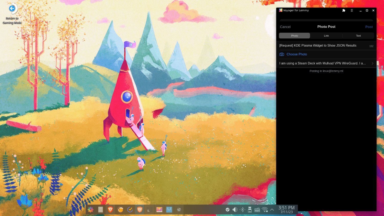Viewport: 384px width, 216px height.
Task: Click the virtual keyboard tray icon
Action: [257, 210]
